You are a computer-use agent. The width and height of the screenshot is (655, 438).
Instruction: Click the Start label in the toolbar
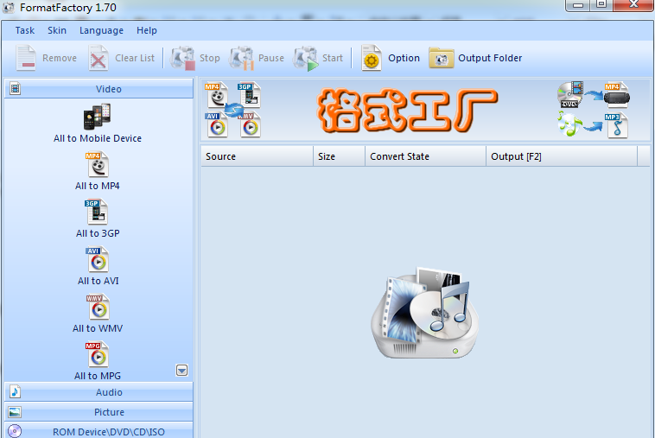tap(332, 58)
